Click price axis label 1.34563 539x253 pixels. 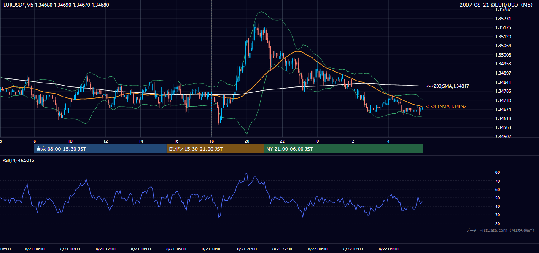click(x=504, y=127)
